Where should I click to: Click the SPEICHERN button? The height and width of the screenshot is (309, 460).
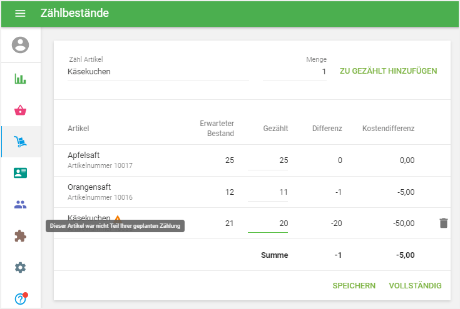pyautogui.click(x=354, y=286)
